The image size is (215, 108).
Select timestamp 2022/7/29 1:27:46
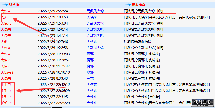click(x=53, y=42)
